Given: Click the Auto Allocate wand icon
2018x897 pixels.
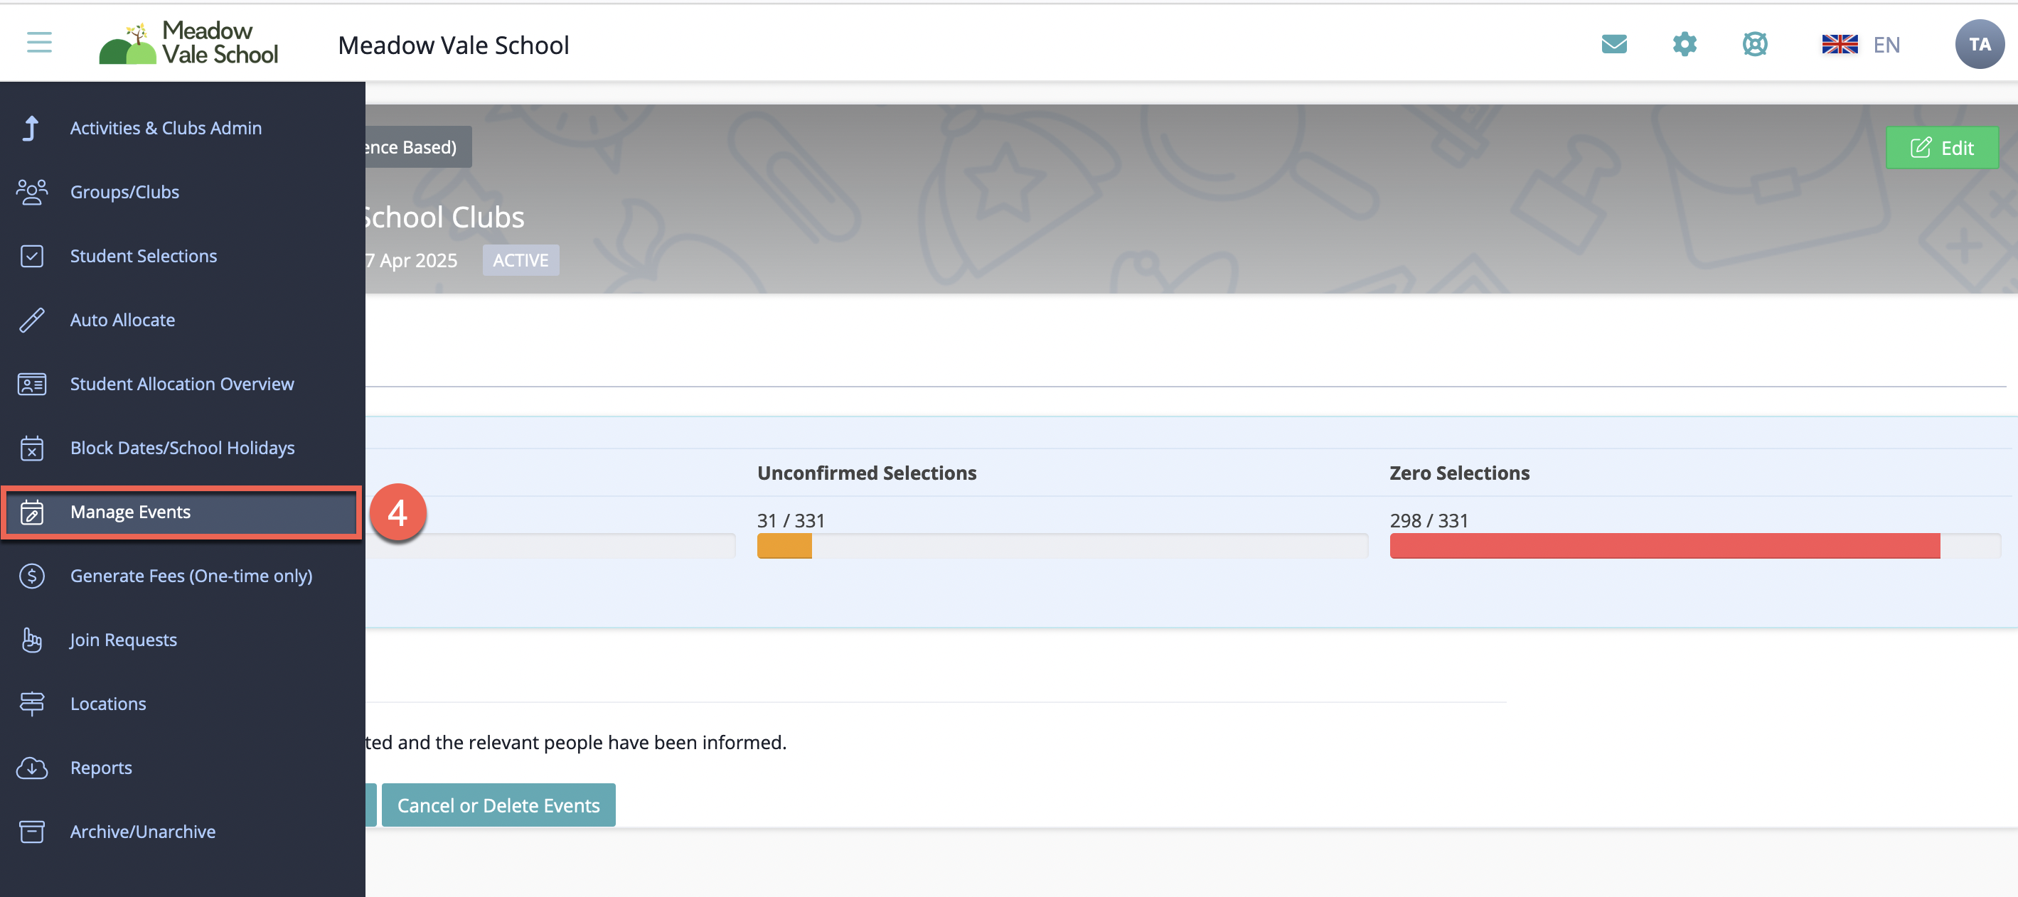Looking at the screenshot, I should pos(31,320).
